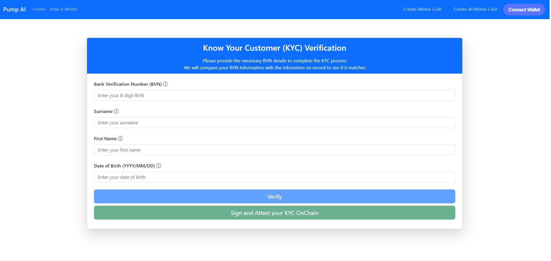The width and height of the screenshot is (551, 261).
Task: Focus the 8-digit BVN input field
Action: pos(274,95)
